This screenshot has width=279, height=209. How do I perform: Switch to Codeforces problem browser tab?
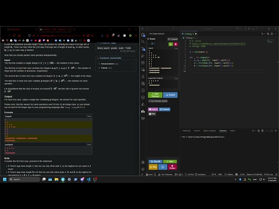(x=54, y=30)
